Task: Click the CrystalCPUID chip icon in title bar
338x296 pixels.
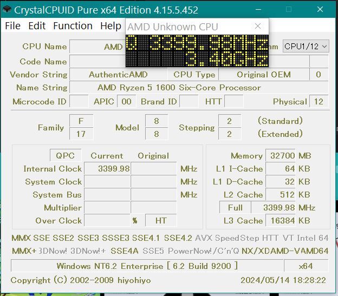Action: (x=6, y=10)
